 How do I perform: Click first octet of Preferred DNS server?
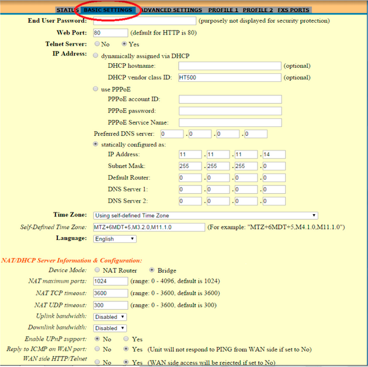tap(172, 134)
